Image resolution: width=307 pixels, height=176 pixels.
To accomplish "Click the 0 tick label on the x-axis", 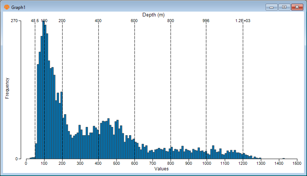I will tap(26, 163).
